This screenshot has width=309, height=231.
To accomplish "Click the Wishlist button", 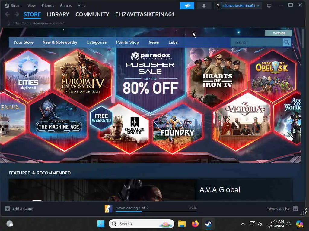I will pos(279,33).
